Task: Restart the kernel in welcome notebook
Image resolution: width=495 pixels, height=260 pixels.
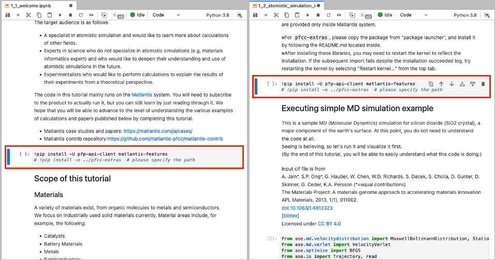Action: pos(81,15)
